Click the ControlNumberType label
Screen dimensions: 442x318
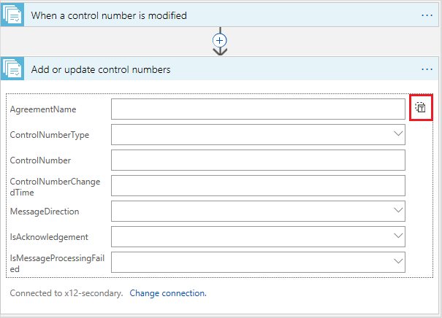click(50, 135)
